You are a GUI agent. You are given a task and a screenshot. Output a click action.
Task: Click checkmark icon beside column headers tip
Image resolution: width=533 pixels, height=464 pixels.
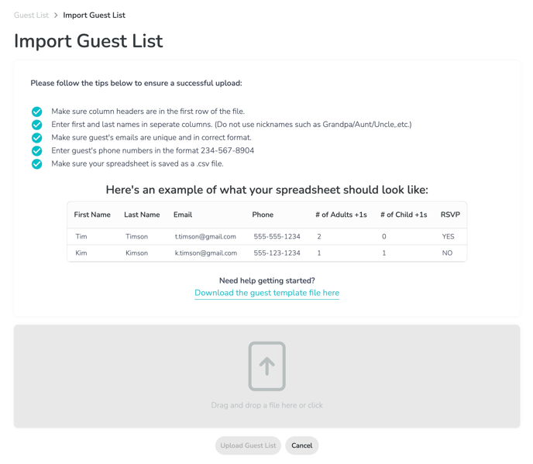point(36,112)
